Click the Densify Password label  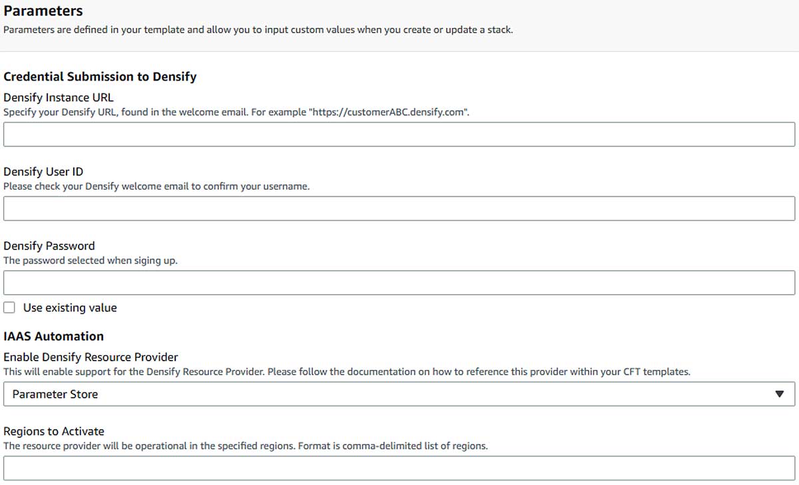(49, 245)
